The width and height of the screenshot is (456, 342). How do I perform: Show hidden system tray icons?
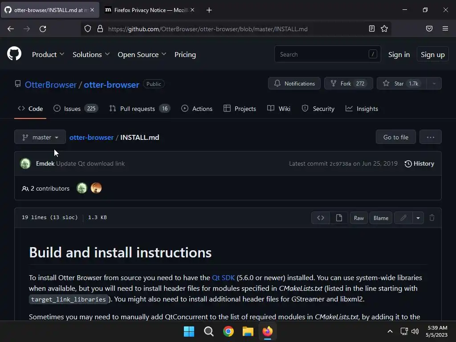(390, 331)
